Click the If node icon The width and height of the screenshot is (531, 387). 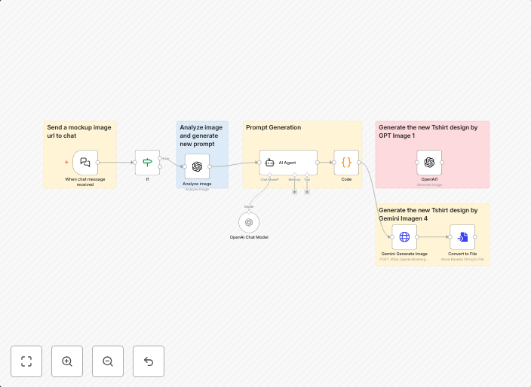pyautogui.click(x=147, y=162)
